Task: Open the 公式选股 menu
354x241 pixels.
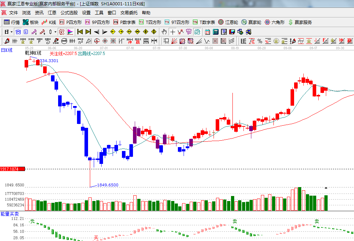Action: click(x=69, y=12)
